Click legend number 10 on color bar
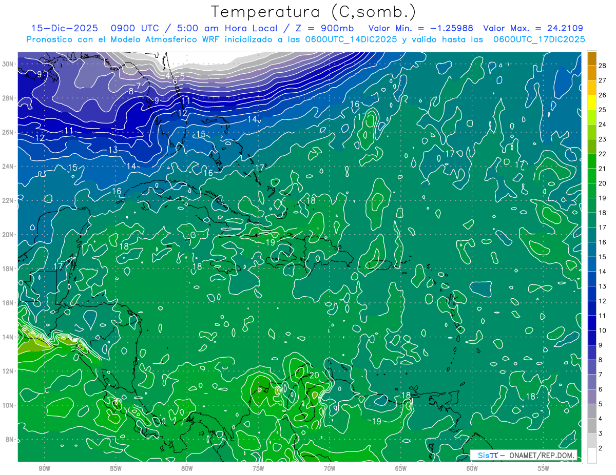The height and width of the screenshot is (475, 616). click(603, 330)
